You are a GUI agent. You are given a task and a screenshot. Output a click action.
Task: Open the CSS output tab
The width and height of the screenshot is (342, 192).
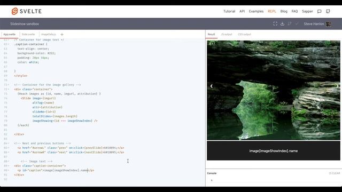click(244, 34)
